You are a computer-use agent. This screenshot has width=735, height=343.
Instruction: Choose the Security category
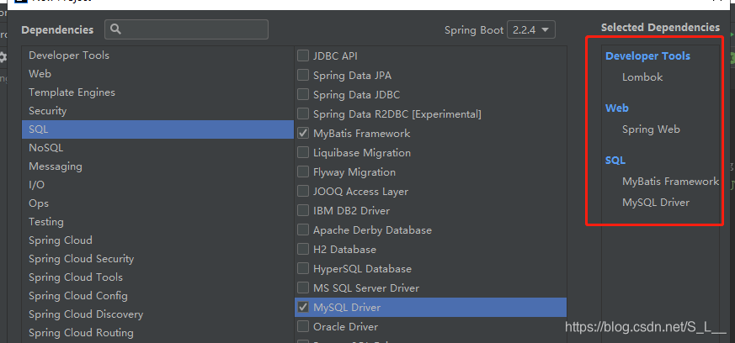click(157, 111)
